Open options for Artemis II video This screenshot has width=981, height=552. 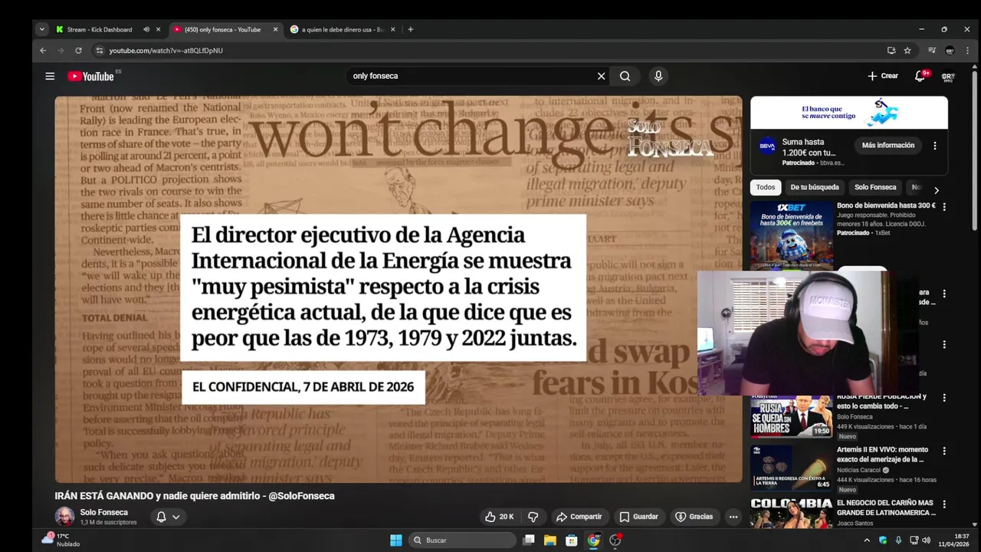point(944,451)
